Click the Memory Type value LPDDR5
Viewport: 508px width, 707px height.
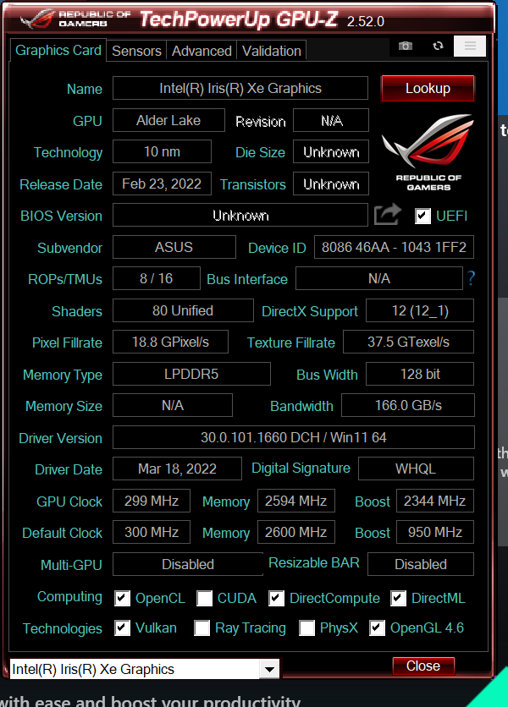(191, 374)
